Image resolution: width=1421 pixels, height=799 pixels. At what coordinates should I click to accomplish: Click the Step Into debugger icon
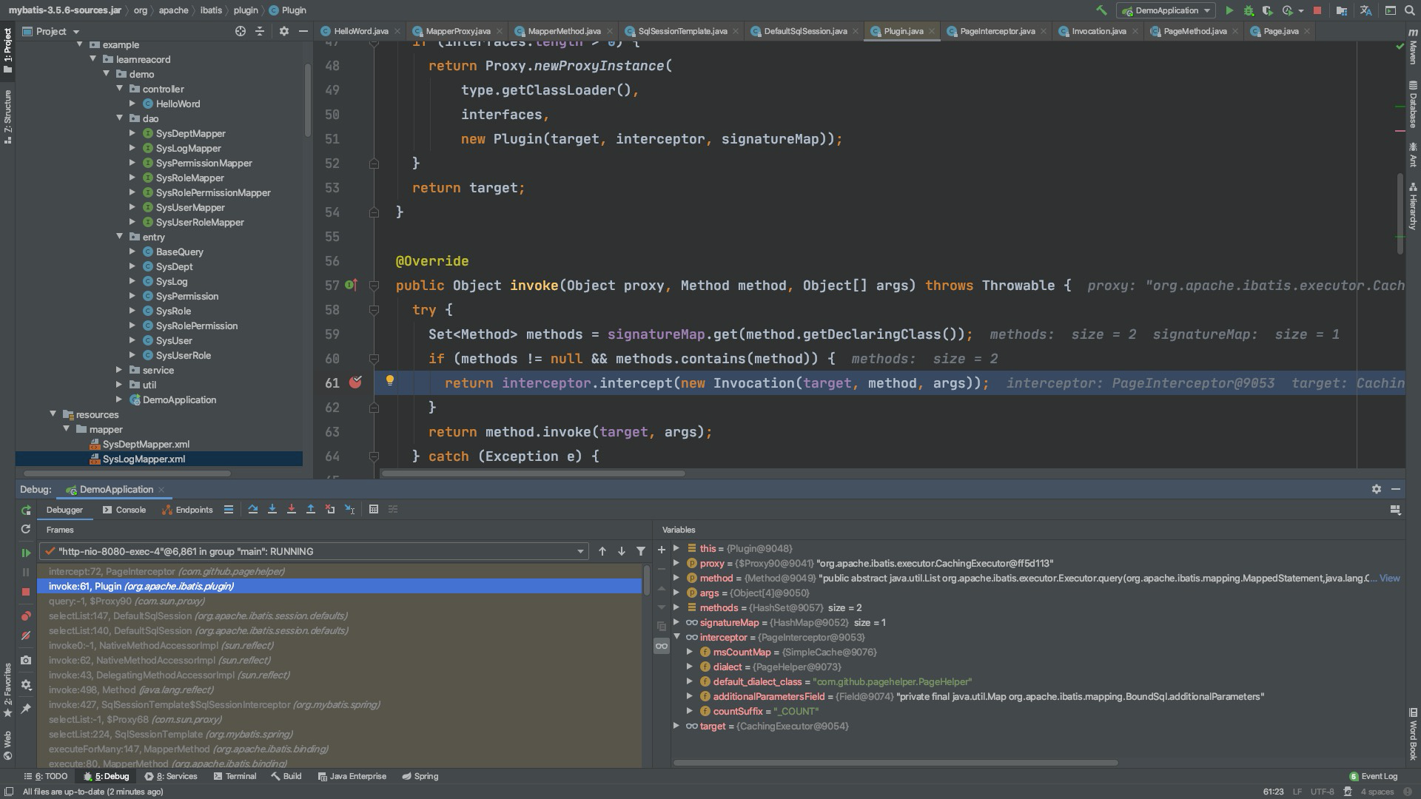click(x=272, y=509)
